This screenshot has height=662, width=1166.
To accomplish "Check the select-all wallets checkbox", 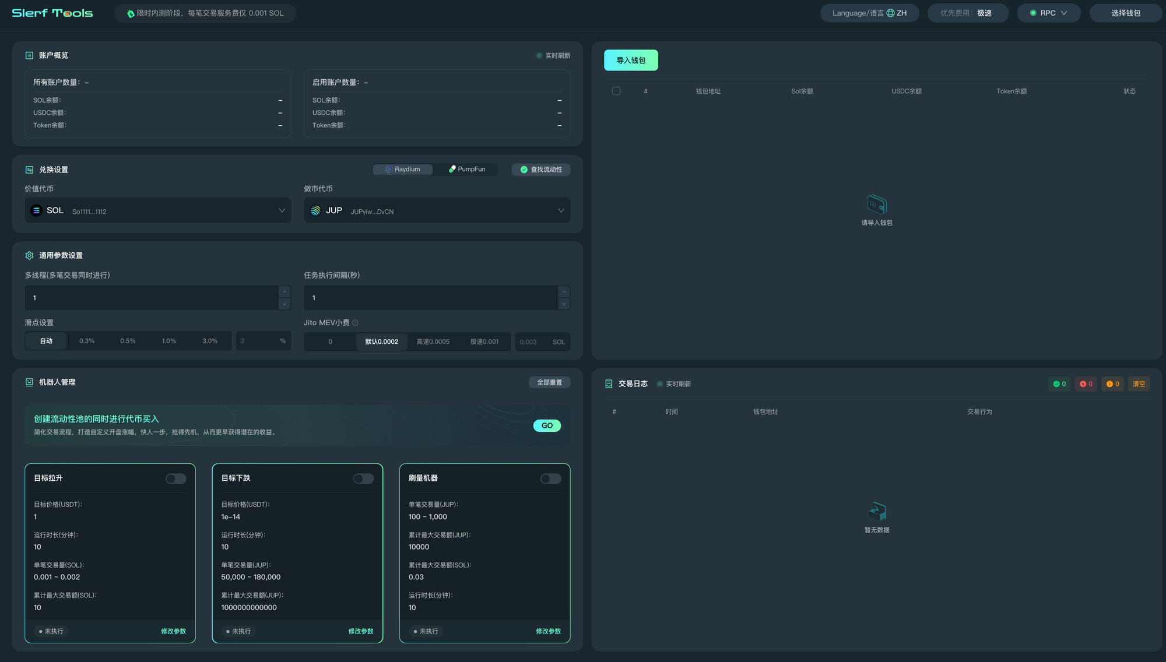I will 616,91.
